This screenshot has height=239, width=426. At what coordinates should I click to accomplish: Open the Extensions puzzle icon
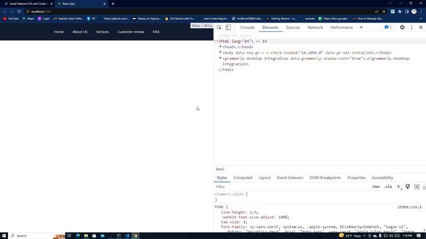click(399, 12)
